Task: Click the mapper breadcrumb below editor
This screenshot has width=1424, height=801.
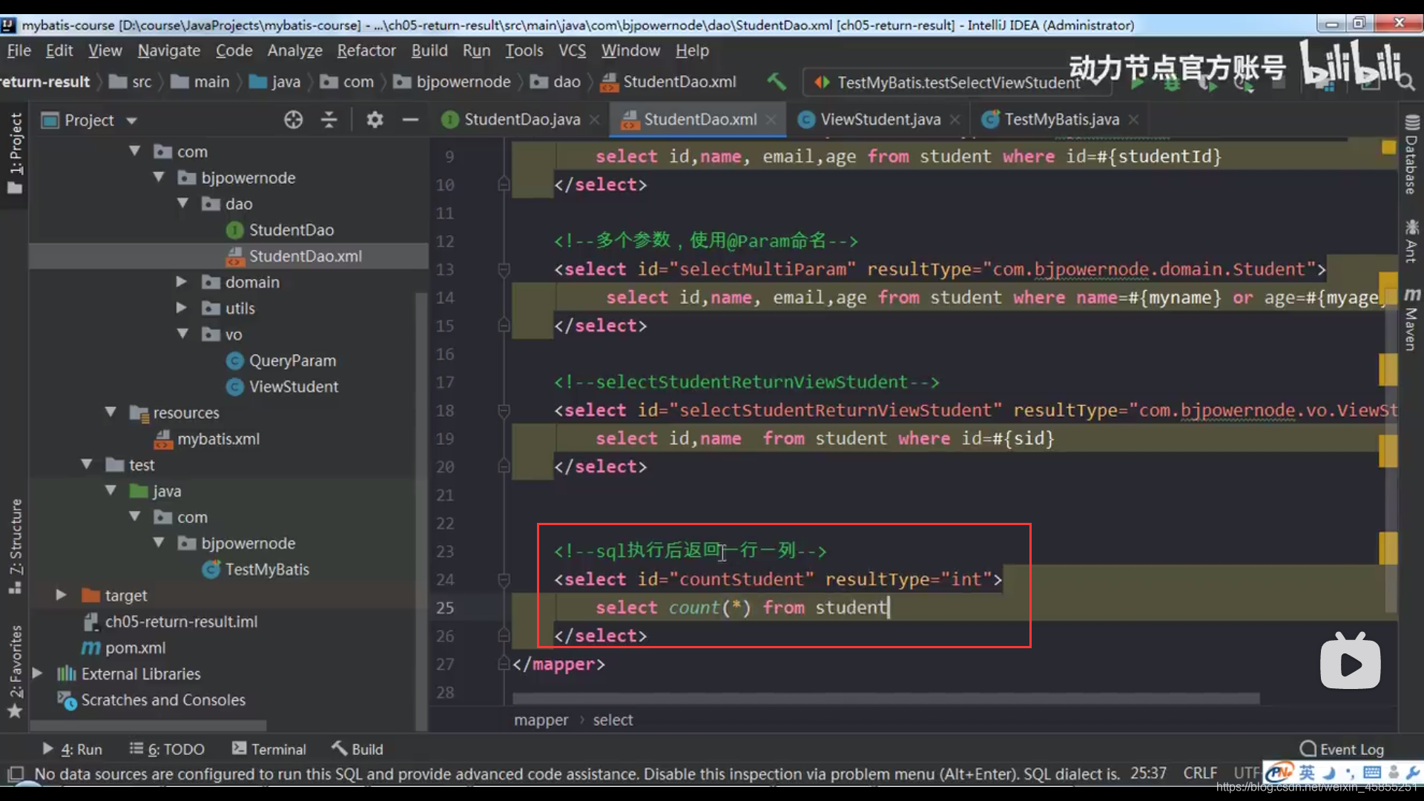Action: [541, 719]
